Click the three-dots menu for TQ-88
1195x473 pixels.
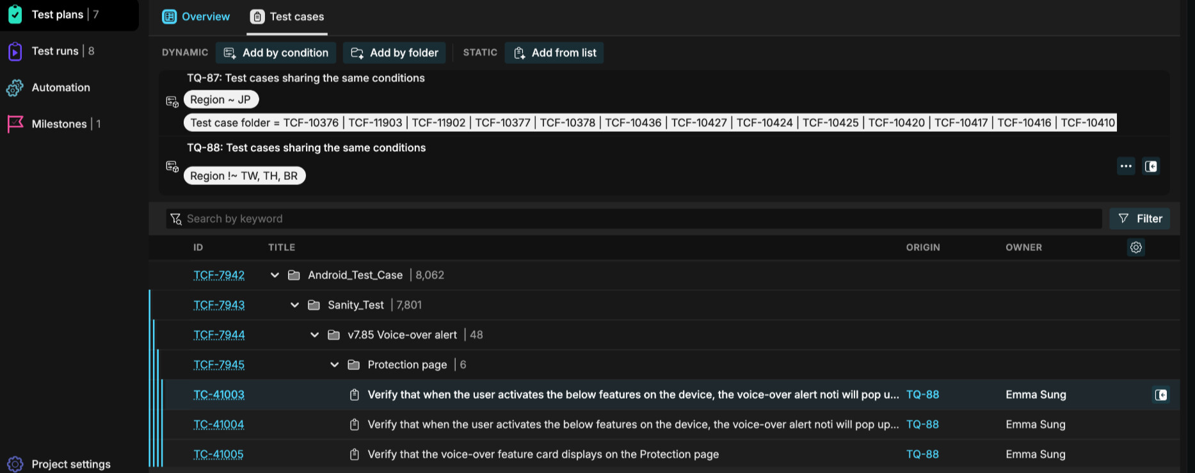click(x=1126, y=166)
